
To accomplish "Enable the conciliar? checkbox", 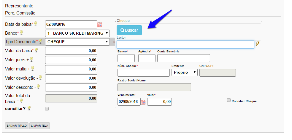I will click(x=47, y=109).
